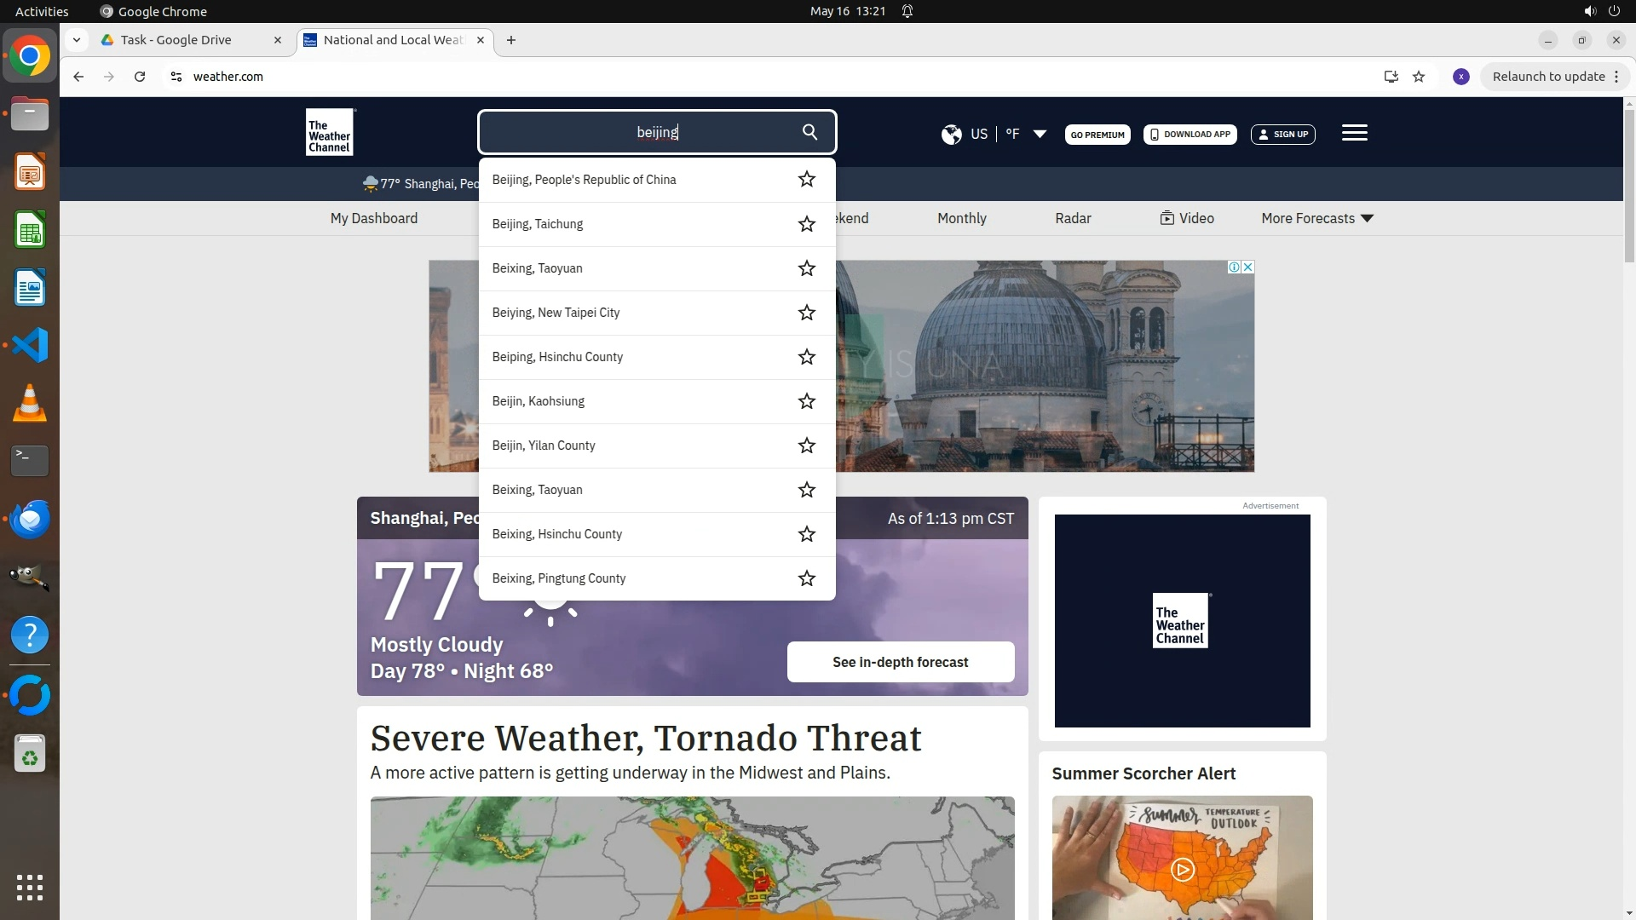Click the search magnifier icon
Image resolution: width=1636 pixels, height=920 pixels.
(x=809, y=132)
